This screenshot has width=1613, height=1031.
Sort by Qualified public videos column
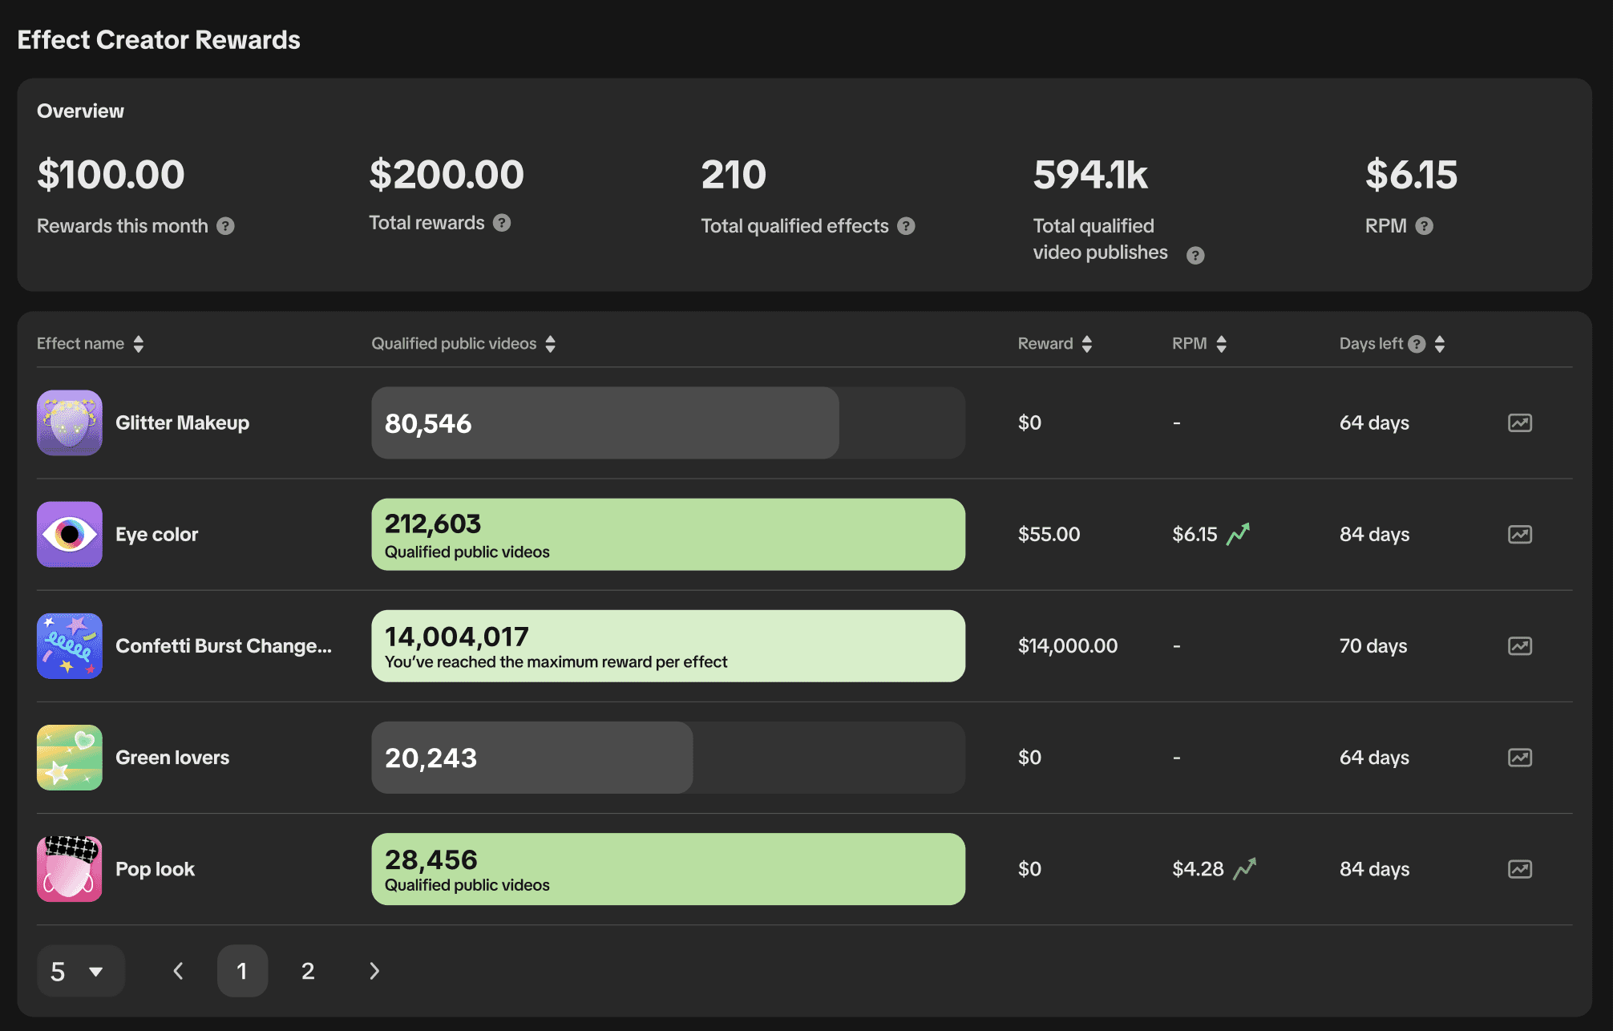pos(550,344)
